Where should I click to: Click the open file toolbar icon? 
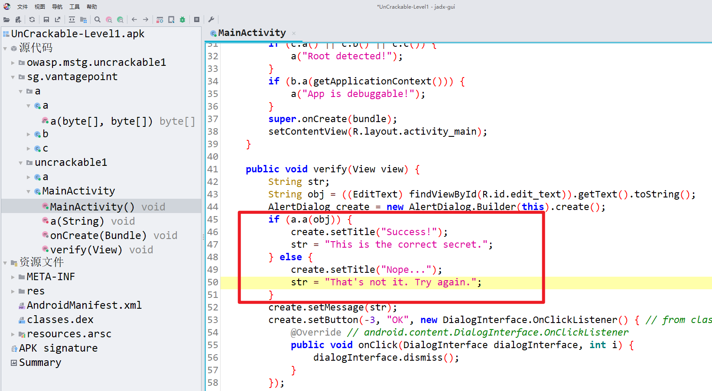tap(7, 19)
